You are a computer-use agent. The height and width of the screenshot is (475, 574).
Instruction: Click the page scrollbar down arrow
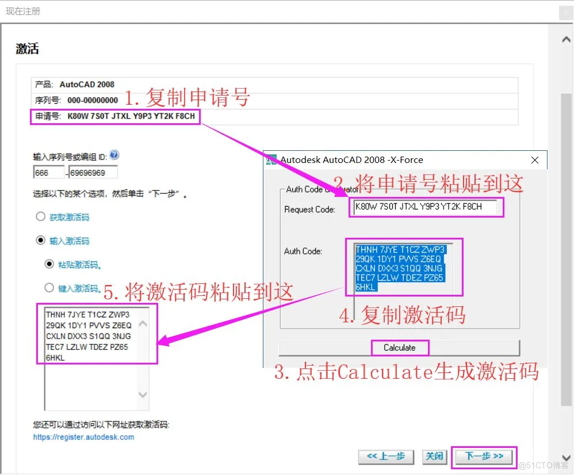(x=566, y=457)
